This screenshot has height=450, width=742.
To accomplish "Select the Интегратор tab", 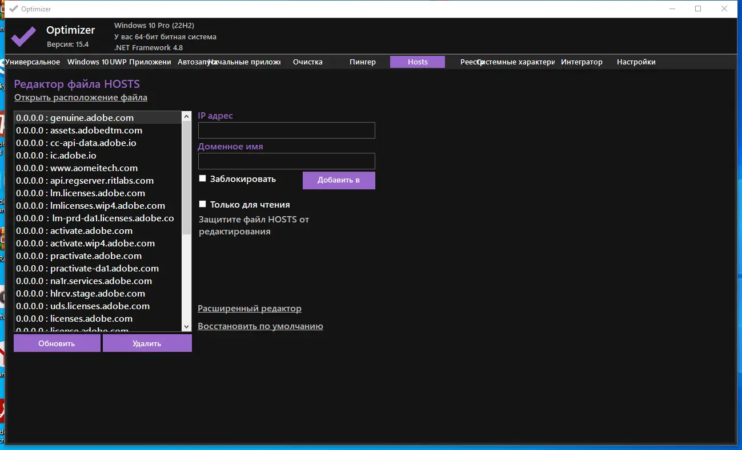I will [581, 62].
